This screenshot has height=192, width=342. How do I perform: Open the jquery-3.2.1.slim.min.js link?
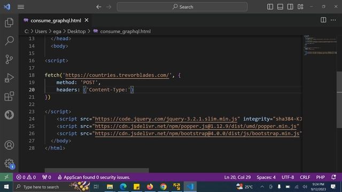[166, 119]
